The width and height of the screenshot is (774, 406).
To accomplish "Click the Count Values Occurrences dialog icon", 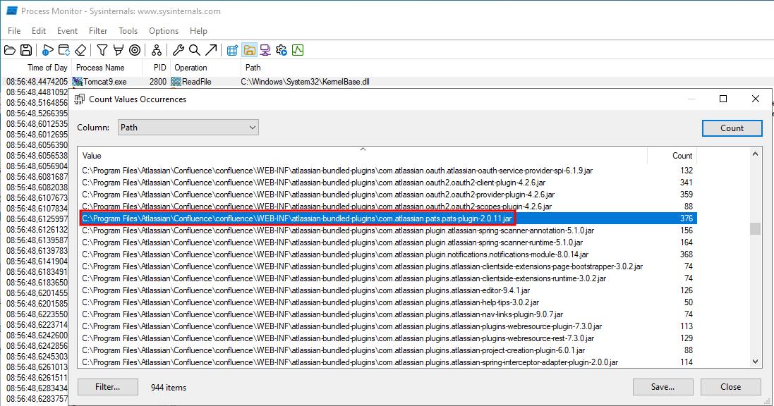I will coord(79,99).
